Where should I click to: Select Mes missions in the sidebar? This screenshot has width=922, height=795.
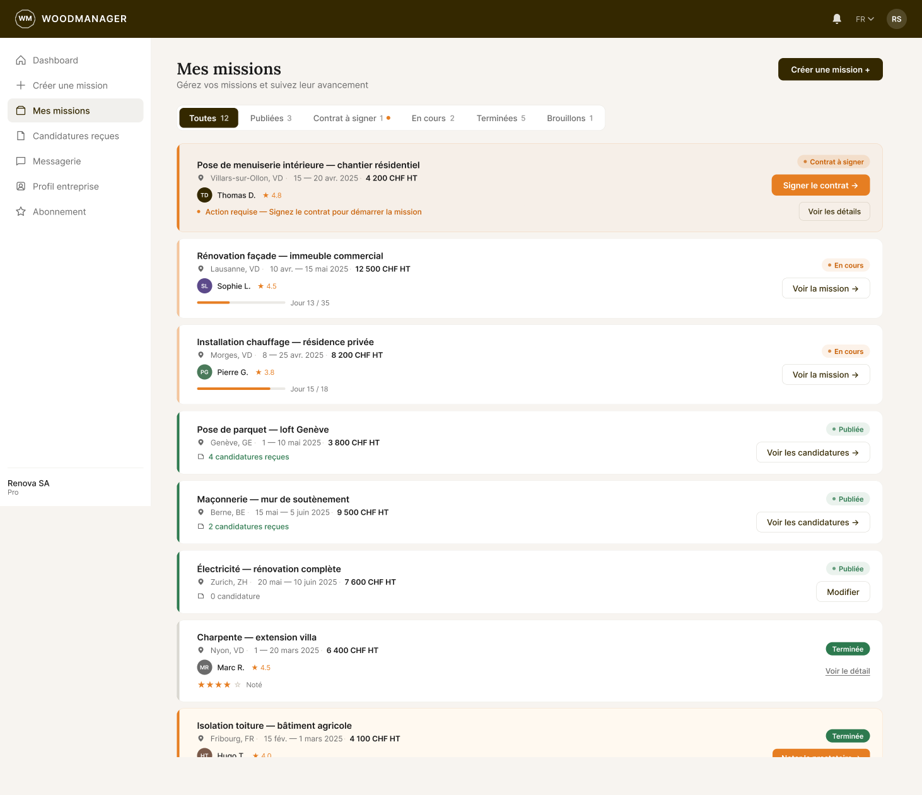[76, 110]
